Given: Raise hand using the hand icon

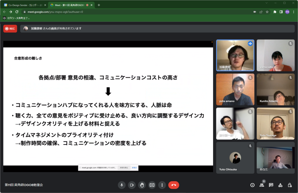Looking at the screenshot, I should tap(142, 185).
